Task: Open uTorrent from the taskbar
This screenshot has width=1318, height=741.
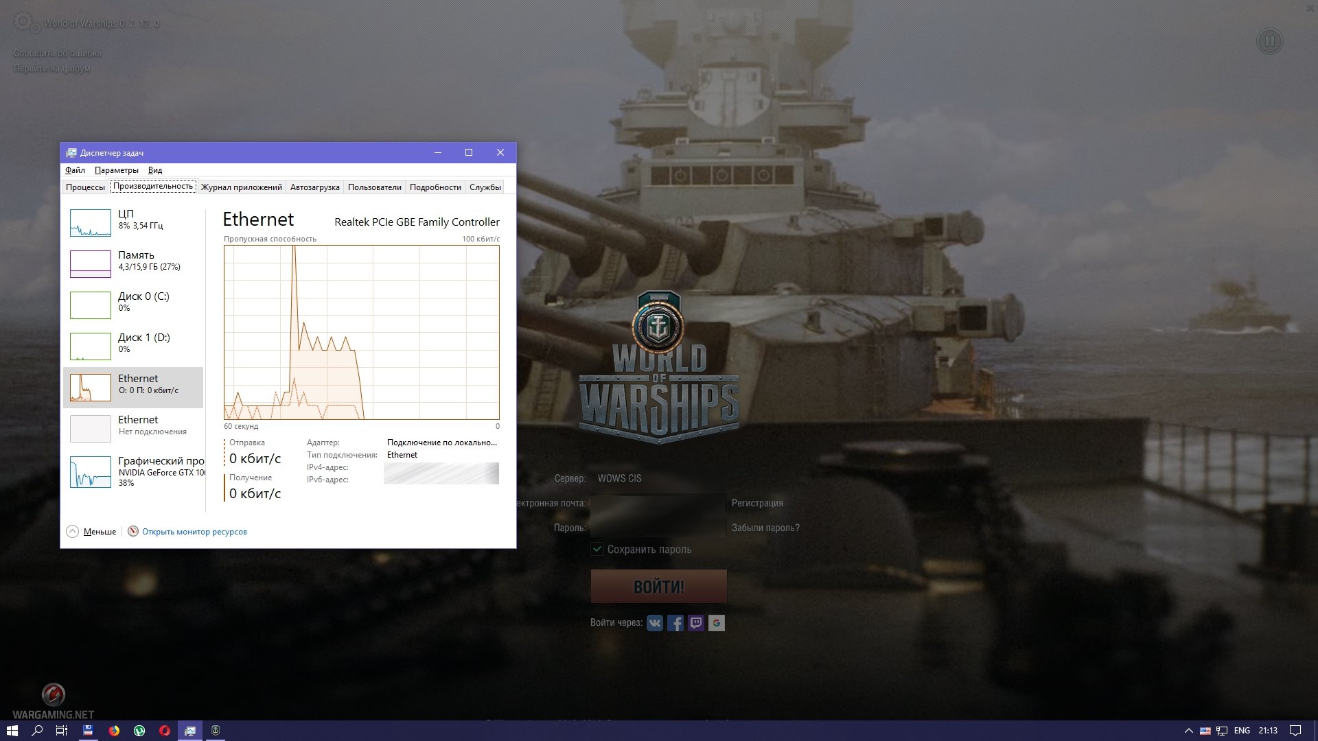Action: pyautogui.click(x=139, y=731)
